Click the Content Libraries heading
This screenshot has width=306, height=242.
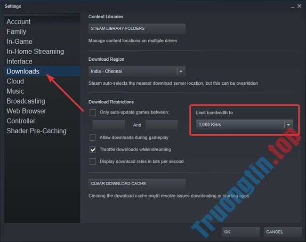106,17
